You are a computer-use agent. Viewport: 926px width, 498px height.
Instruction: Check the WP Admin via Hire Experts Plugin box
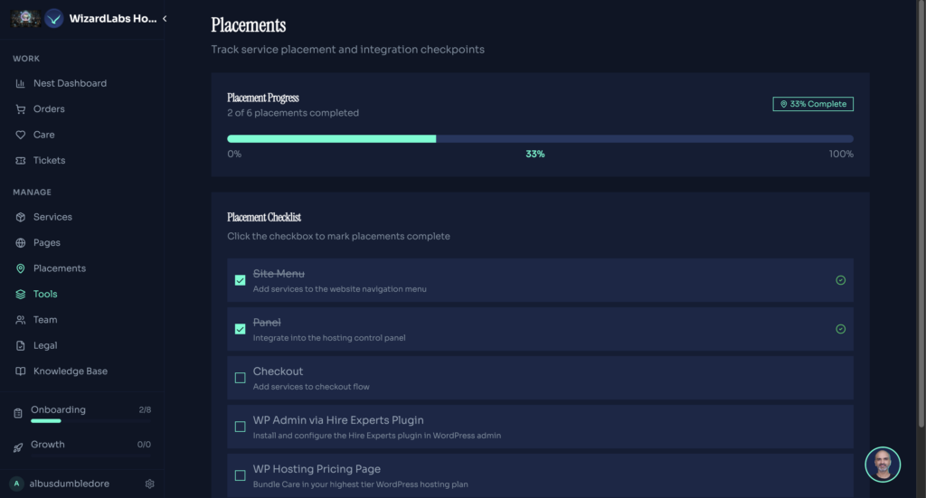tap(241, 427)
